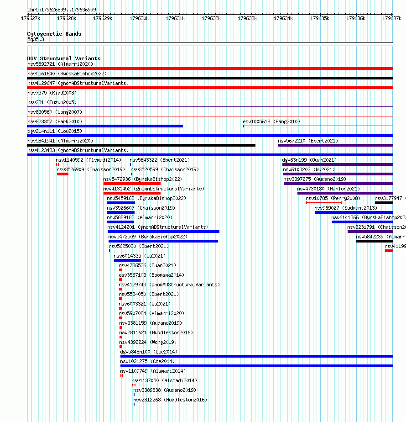This screenshot has height=422, width=406.
Task: Select nsv4730180 (Hanlon2021) label
Action: tap(328, 189)
